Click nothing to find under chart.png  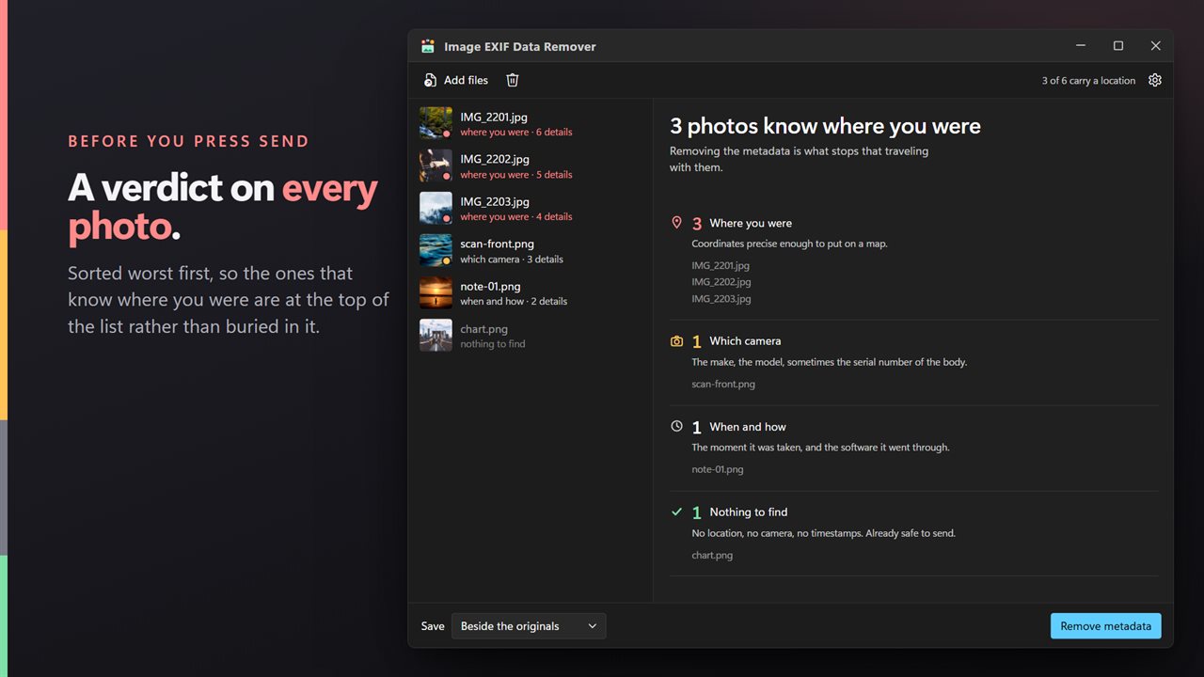(x=493, y=344)
